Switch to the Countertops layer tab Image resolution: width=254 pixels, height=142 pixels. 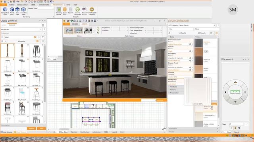85,132
